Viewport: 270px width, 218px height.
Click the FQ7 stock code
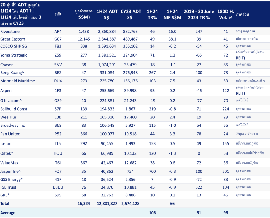(58, 171)
